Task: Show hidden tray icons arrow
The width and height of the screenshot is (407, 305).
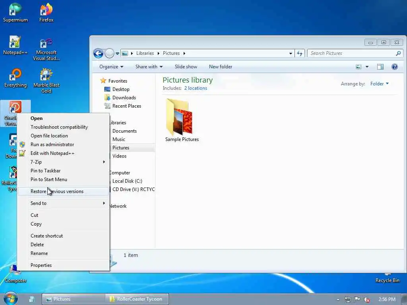Action: pos(338,299)
